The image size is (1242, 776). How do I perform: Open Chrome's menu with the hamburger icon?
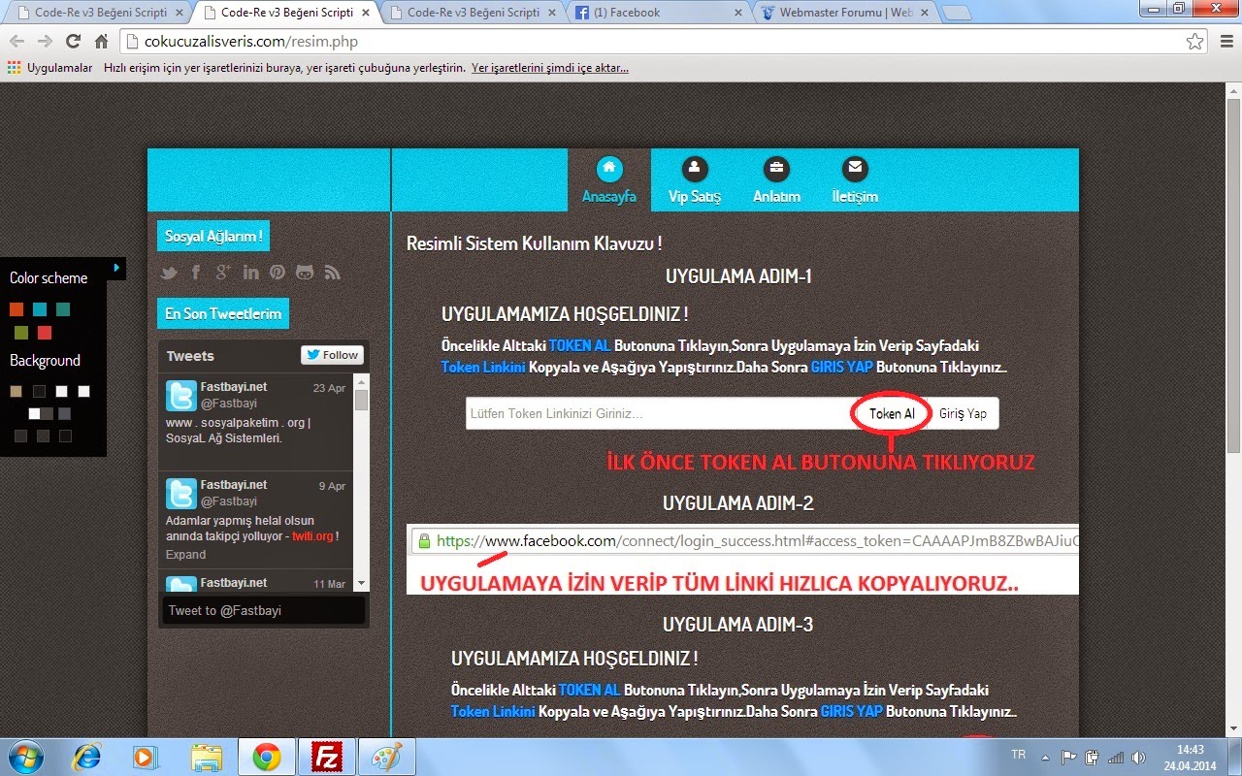pos(1225,42)
